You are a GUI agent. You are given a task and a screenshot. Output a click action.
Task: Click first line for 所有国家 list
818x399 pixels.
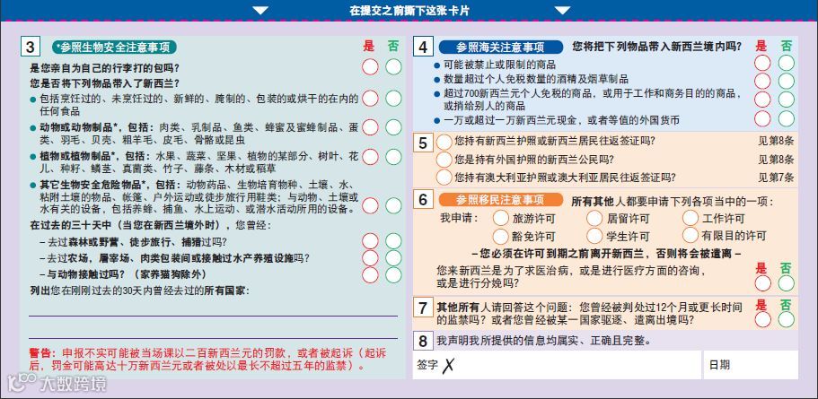pos(213,316)
